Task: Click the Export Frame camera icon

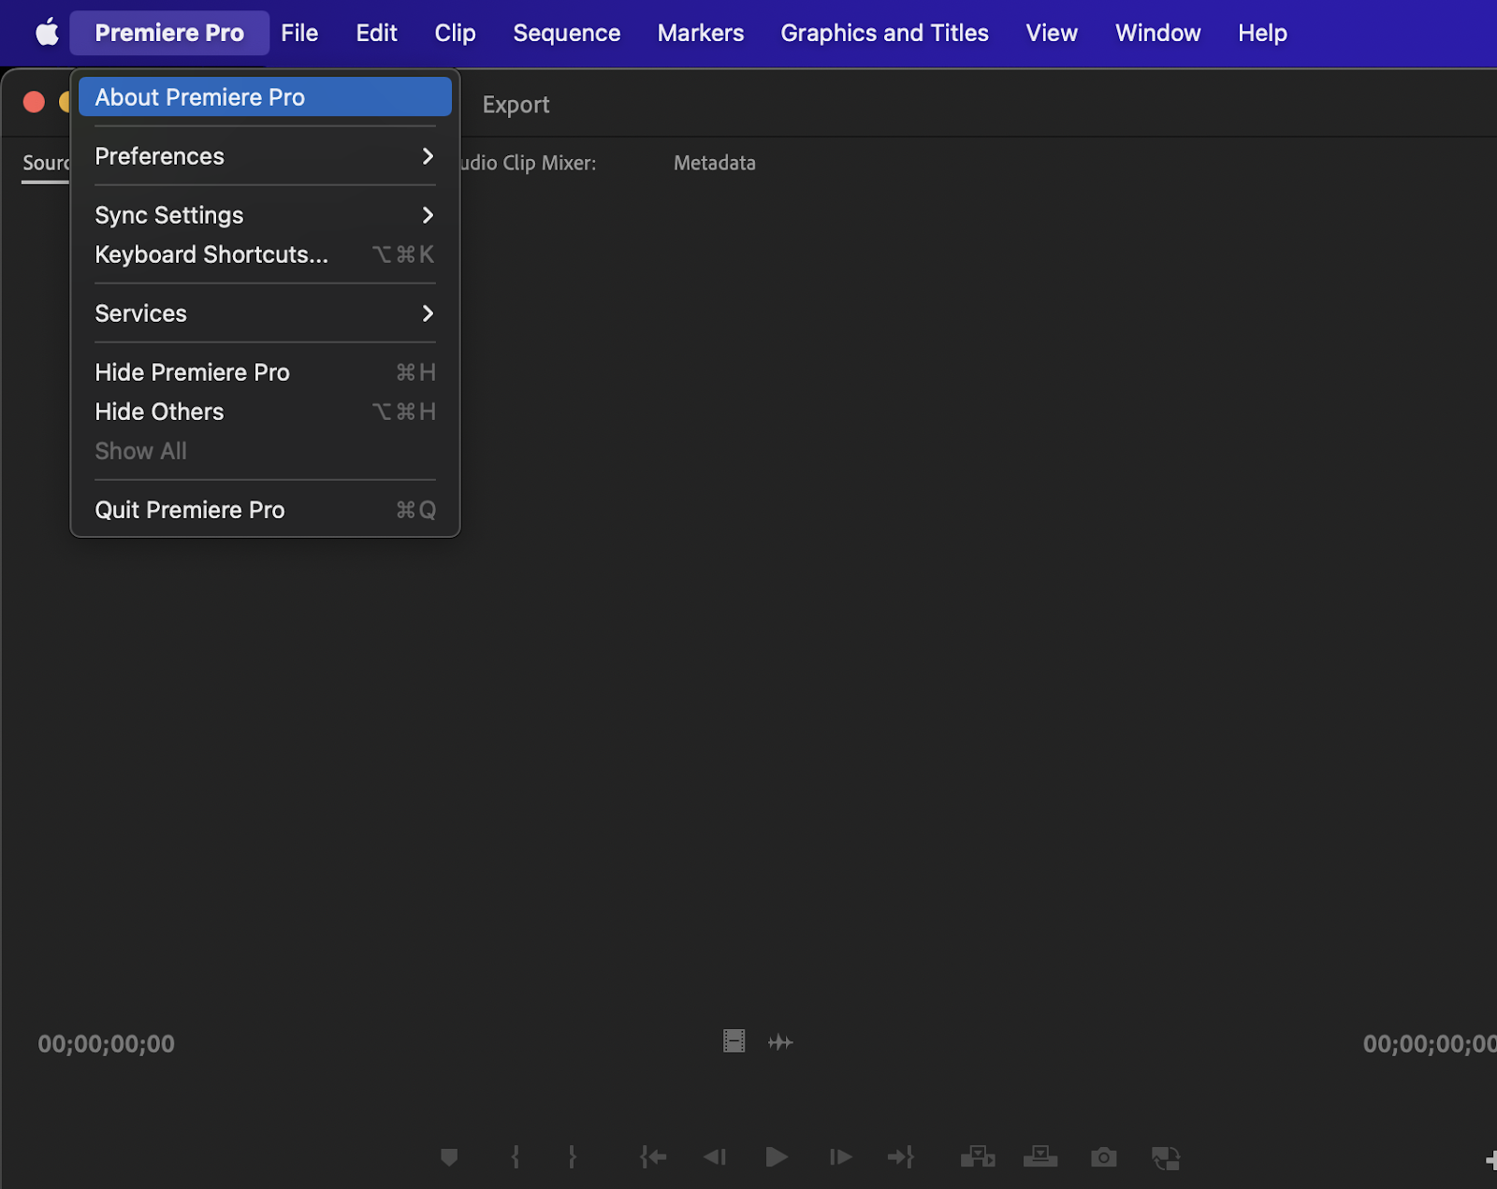Action: click(x=1104, y=1157)
